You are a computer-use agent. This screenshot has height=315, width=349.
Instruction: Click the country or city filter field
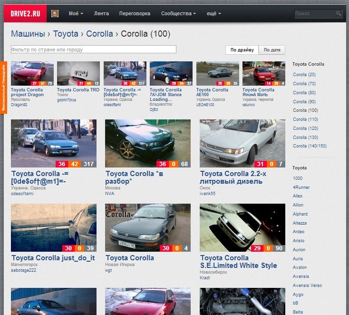(x=94, y=49)
